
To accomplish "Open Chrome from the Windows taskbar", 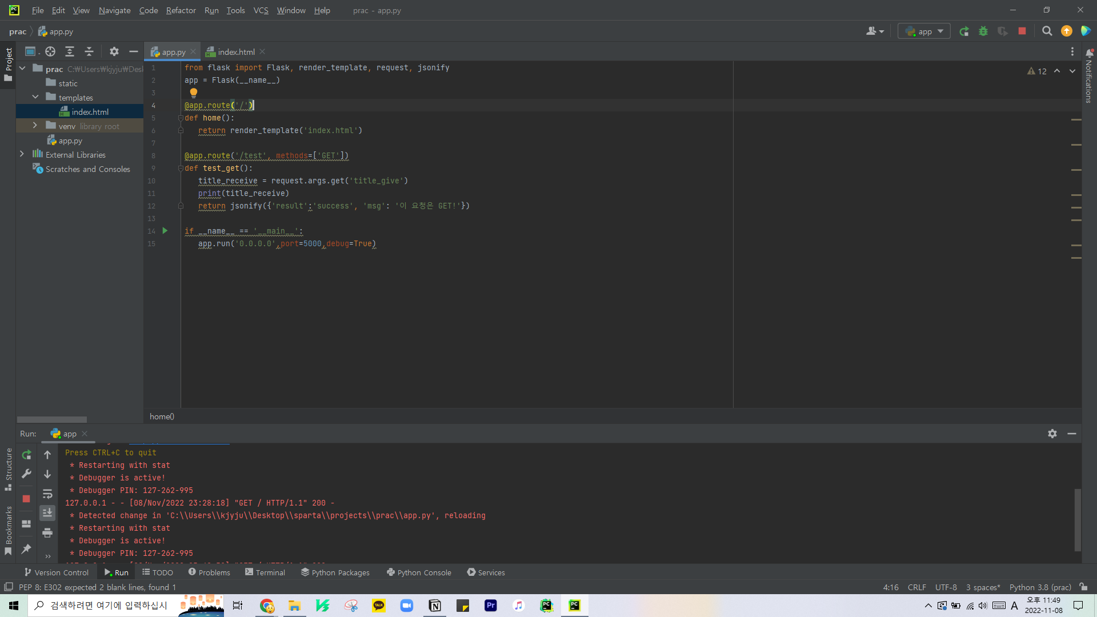I will tap(267, 606).
